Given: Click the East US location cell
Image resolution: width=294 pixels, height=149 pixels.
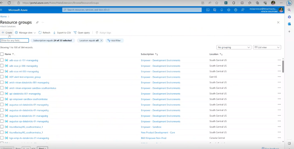Looking at the screenshot, I should [213, 77].
